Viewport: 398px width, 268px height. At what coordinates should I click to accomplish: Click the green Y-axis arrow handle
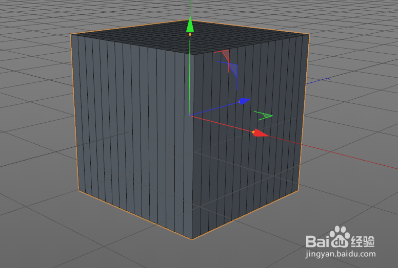(x=190, y=25)
